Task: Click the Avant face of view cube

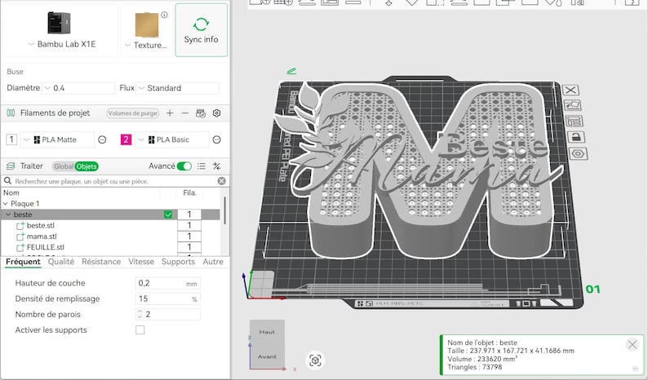Action: (267, 356)
